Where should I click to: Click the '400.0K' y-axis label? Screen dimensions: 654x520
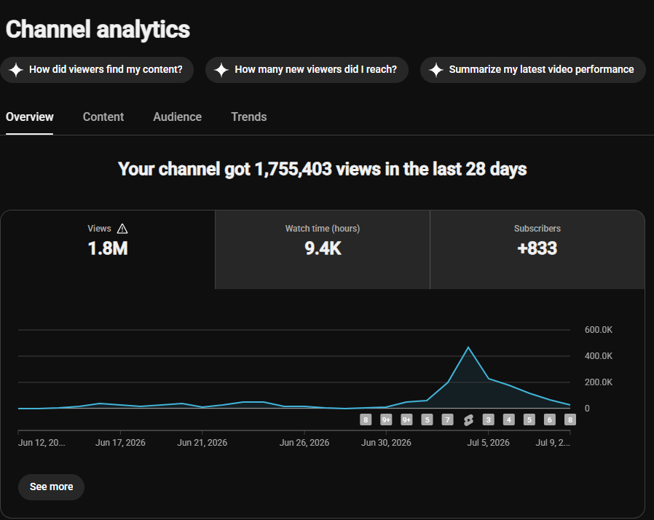coord(599,356)
